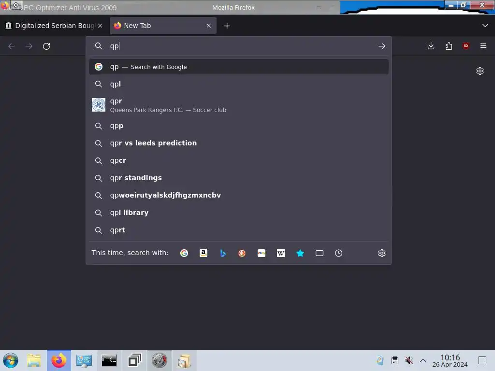Search history using the clock icon
This screenshot has width=495, height=371.
339,253
